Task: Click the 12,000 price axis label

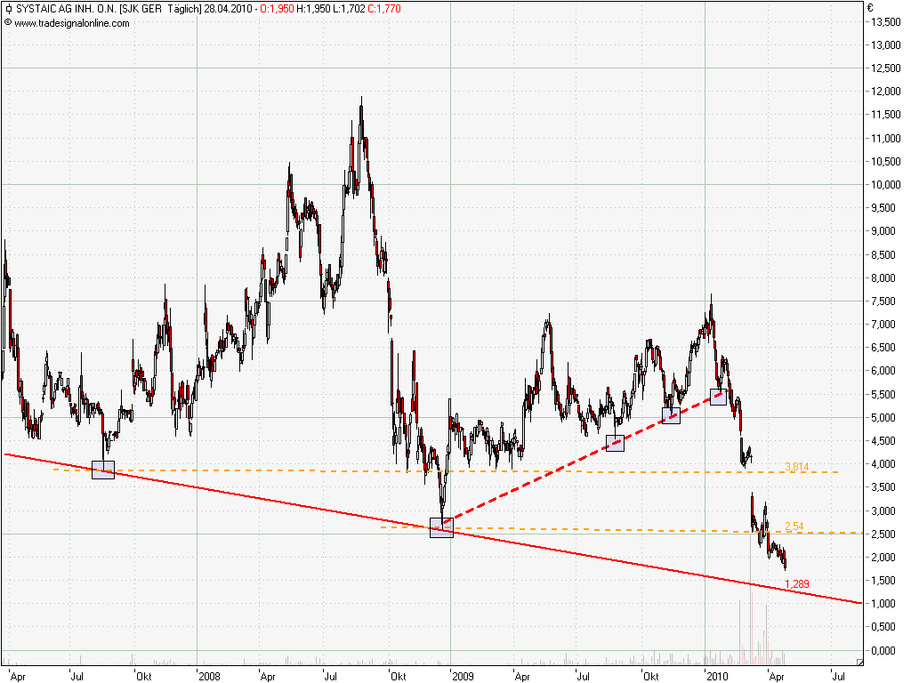Action: coord(886,92)
